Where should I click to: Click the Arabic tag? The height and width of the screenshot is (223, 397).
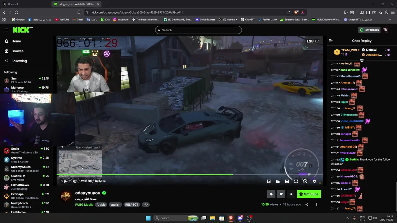(101, 205)
